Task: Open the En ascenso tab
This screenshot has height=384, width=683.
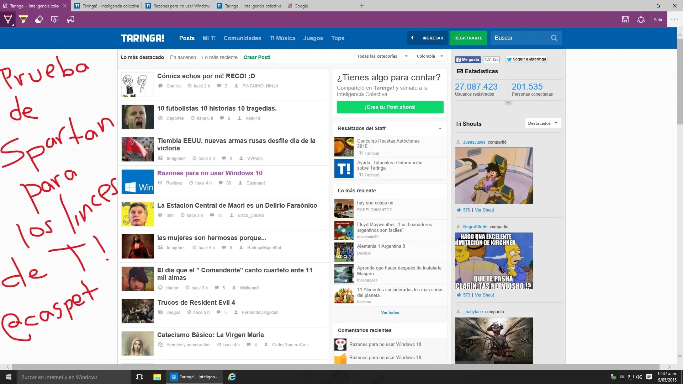Action: pos(183,57)
